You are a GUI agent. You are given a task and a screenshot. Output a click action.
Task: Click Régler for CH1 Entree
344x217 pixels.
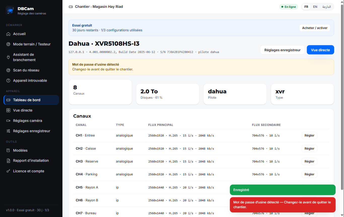309,135
